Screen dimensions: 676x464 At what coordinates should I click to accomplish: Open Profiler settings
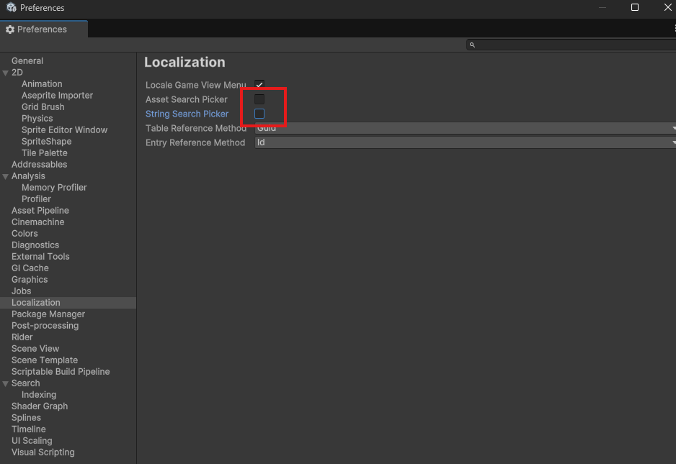(36, 199)
